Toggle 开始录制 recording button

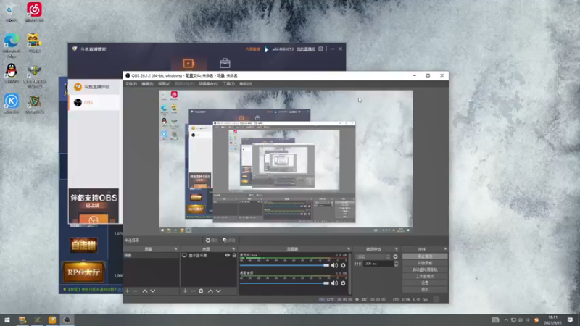[425, 263]
